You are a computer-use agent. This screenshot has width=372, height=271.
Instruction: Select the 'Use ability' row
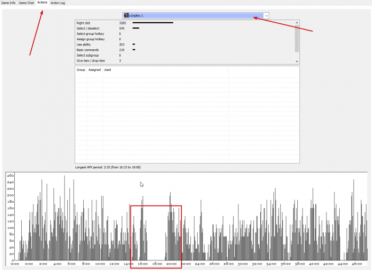click(185, 44)
